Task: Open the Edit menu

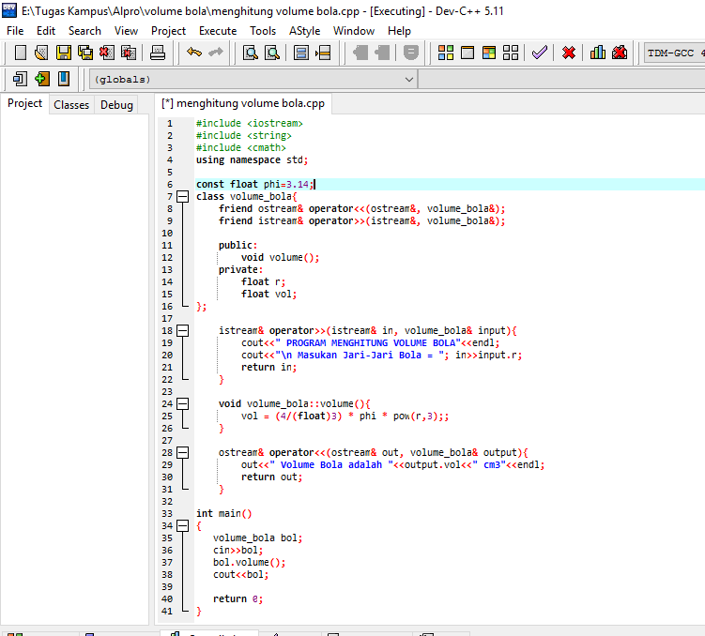Action: point(46,31)
